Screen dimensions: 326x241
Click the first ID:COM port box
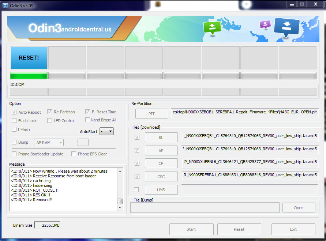tap(29, 92)
